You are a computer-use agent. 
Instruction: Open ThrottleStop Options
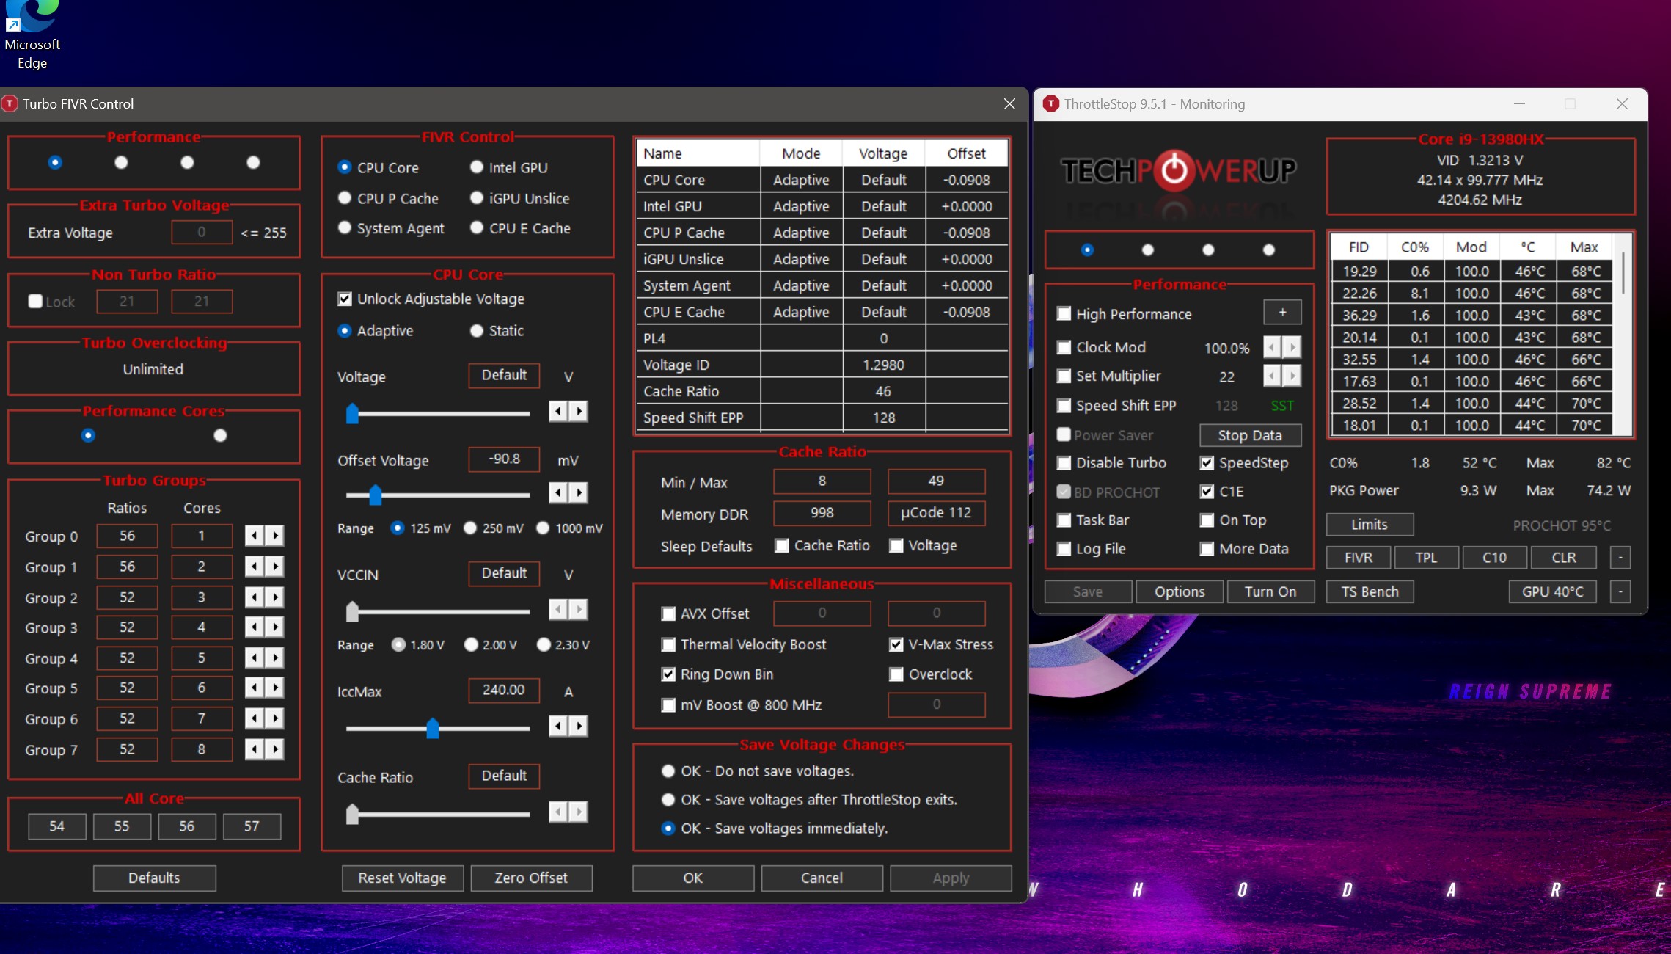[x=1180, y=591]
